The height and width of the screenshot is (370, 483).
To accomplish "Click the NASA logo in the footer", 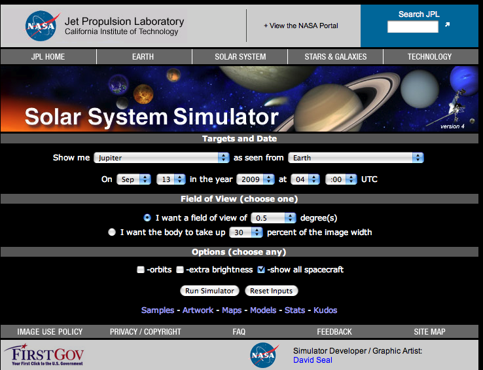I will [264, 355].
